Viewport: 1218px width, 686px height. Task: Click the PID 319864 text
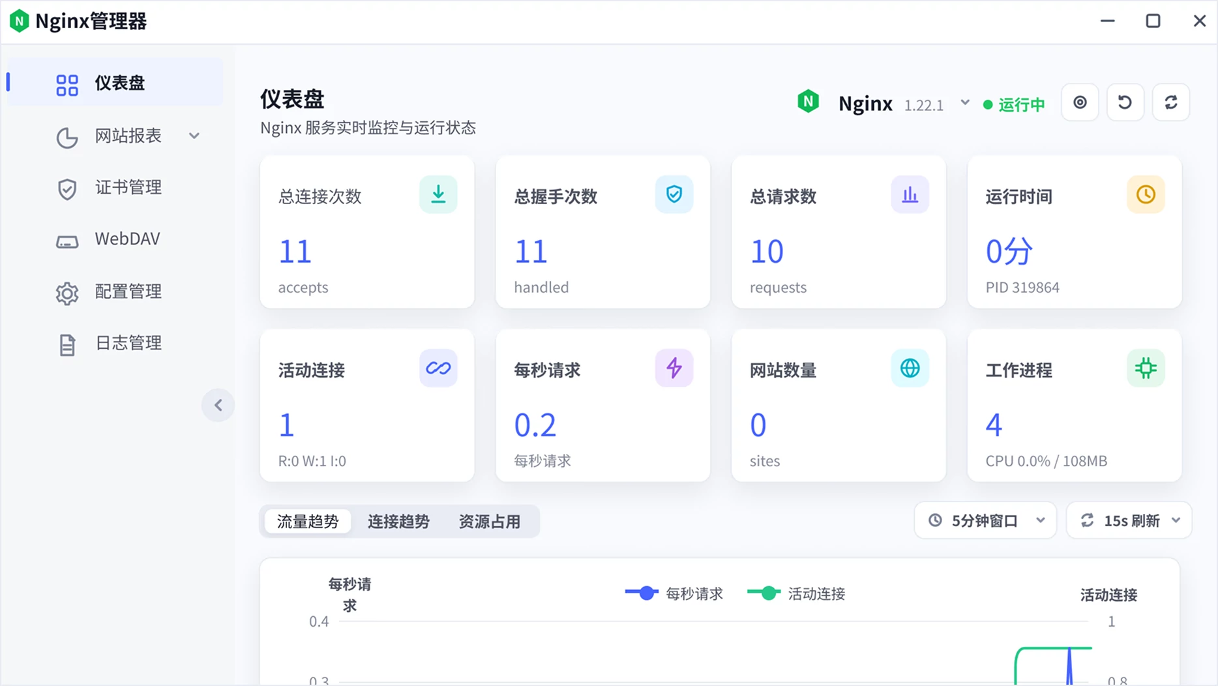[x=1022, y=288]
